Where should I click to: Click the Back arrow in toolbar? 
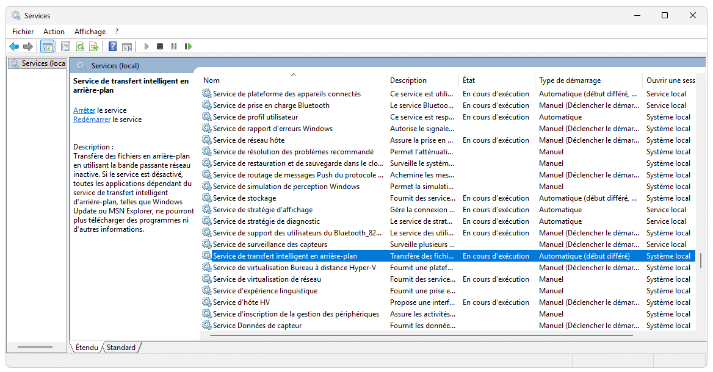click(14, 46)
